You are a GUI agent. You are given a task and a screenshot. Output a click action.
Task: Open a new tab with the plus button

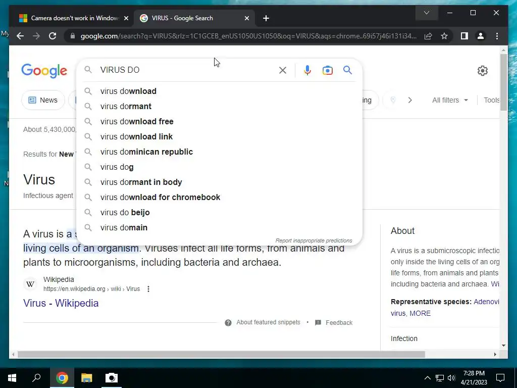coord(266,18)
